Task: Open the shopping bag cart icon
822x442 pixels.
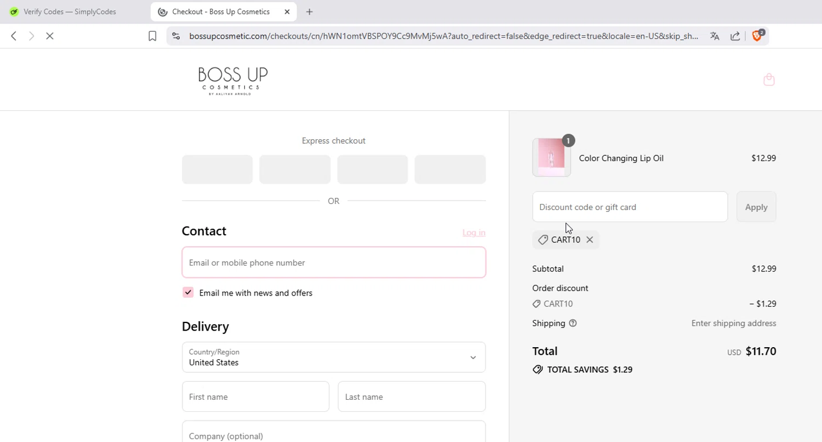Action: 769,80
